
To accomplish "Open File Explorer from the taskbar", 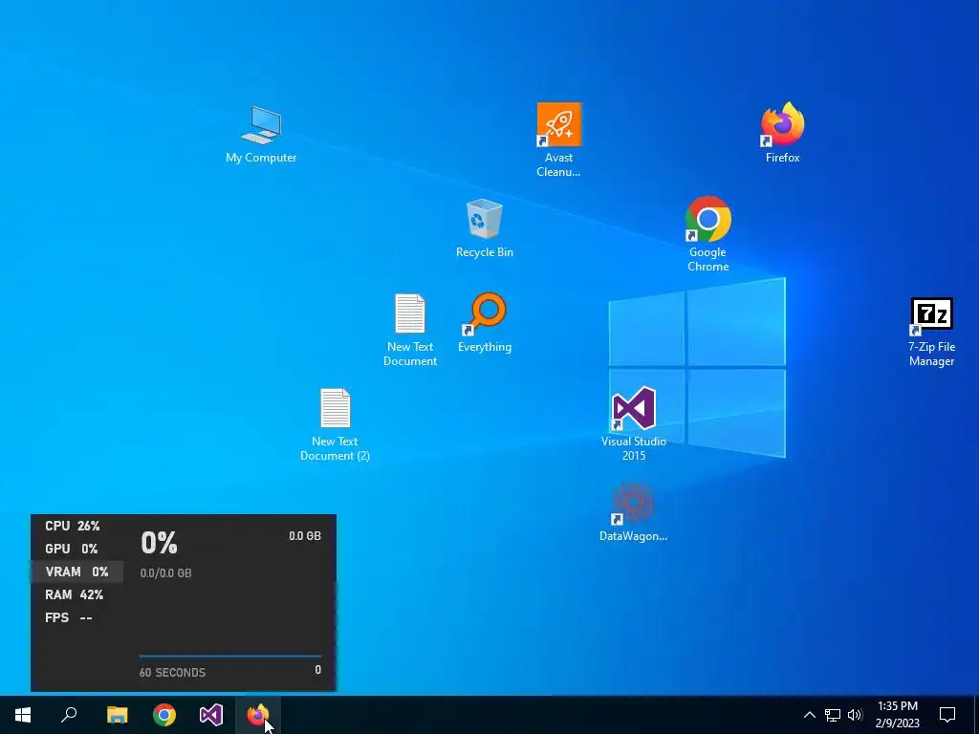I will 117,715.
